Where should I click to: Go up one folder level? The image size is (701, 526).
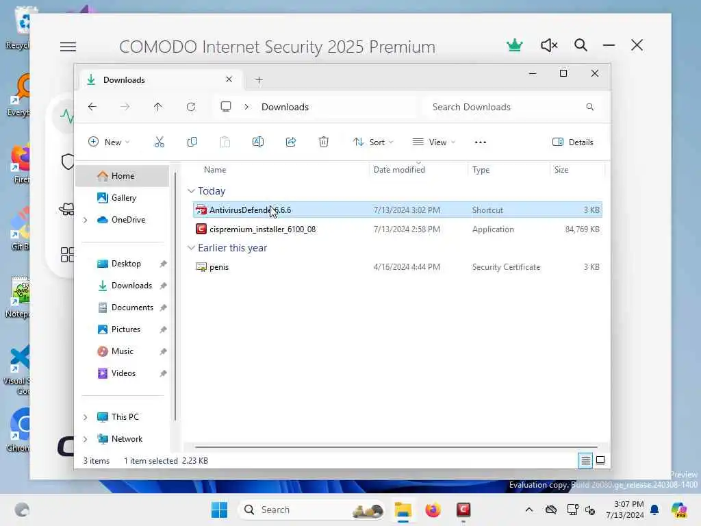tap(158, 107)
